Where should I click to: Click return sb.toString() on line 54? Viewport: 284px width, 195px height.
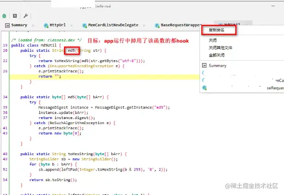click(53, 180)
